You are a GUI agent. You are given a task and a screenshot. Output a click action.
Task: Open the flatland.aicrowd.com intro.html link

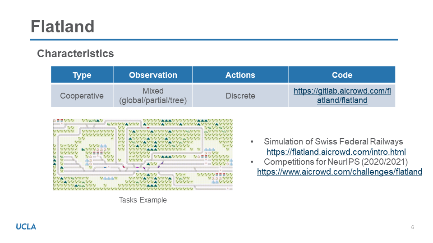coord(336,152)
